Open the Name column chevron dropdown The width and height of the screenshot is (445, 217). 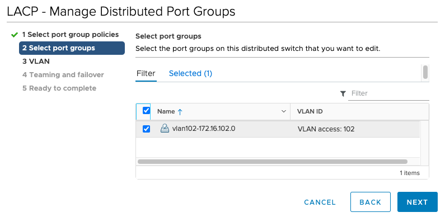[x=283, y=111]
